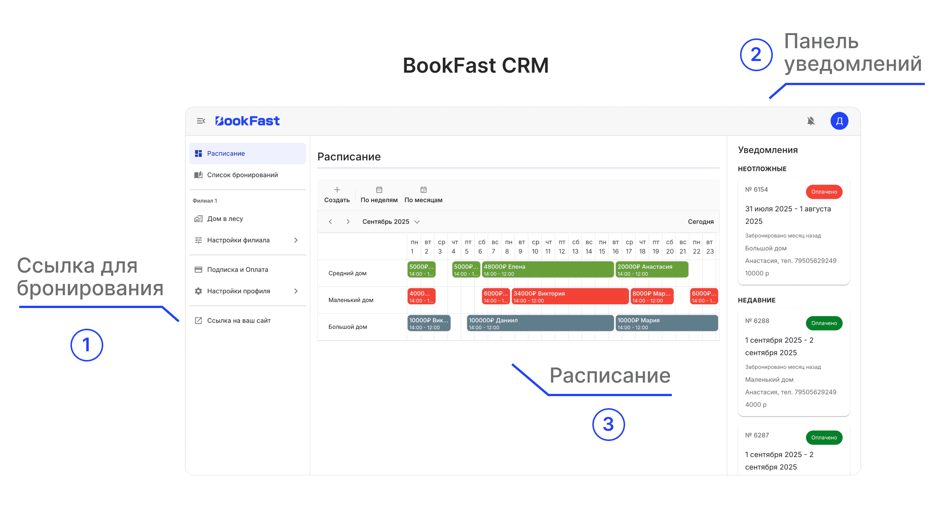The image size is (942, 514).
Task: Open red 34000₽ Виктория booking block
Action: click(570, 296)
